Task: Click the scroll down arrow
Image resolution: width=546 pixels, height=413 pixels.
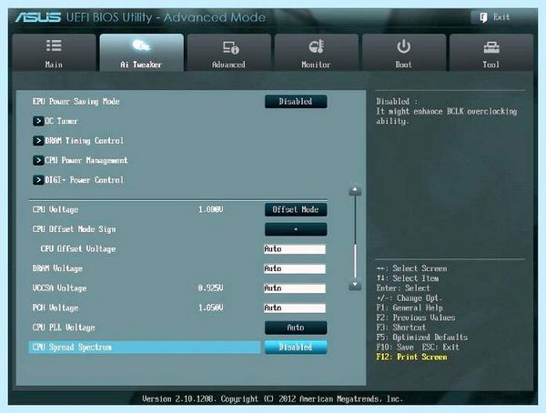Action: click(x=355, y=286)
